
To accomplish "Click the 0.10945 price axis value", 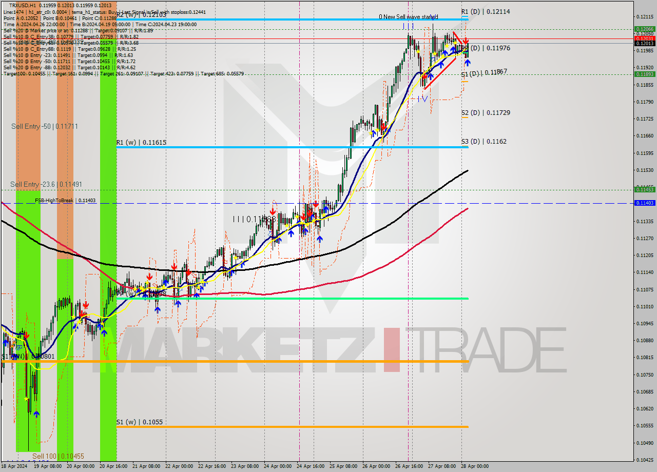I will (x=645, y=323).
